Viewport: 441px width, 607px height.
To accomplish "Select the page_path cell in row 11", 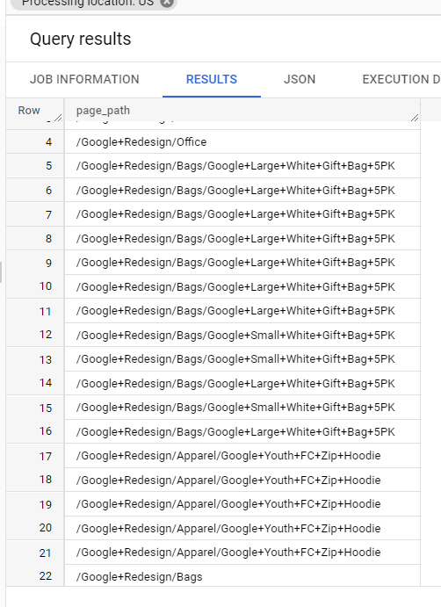I will [x=242, y=311].
